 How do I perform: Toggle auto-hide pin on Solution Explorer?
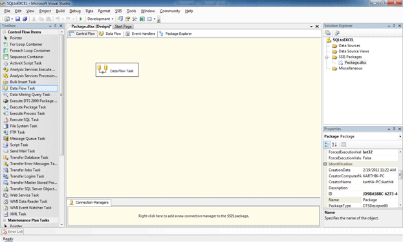394,26
